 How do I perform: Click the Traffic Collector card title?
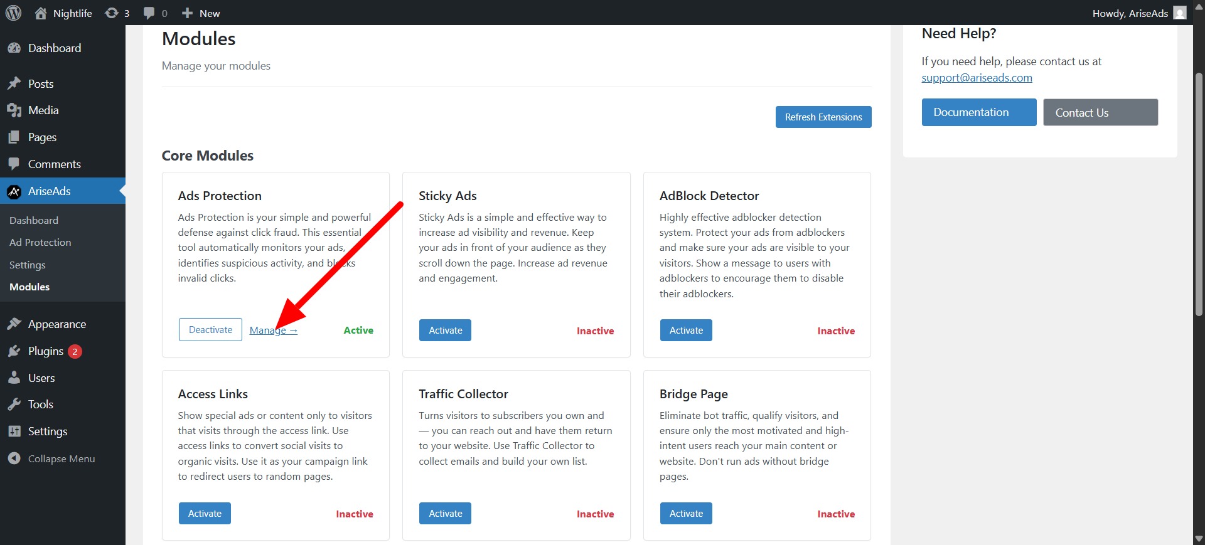point(463,394)
